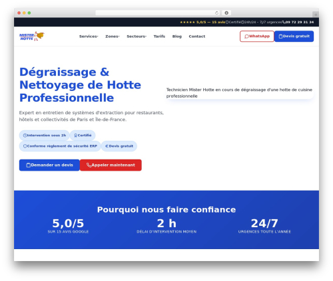
Task: Click the clipboard icon in Demander un devis
Action: pos(29,165)
